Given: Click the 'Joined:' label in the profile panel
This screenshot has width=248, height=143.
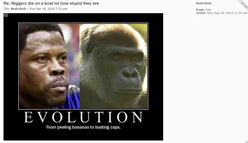Looking at the screenshot, I should point(201,13).
